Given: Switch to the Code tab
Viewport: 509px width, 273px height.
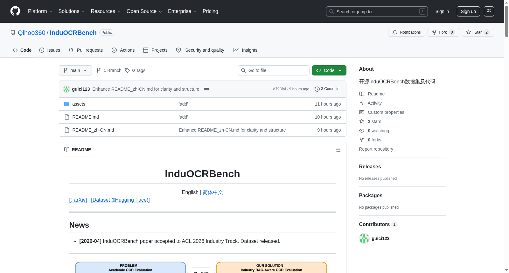Looking at the screenshot, I should [22, 50].
